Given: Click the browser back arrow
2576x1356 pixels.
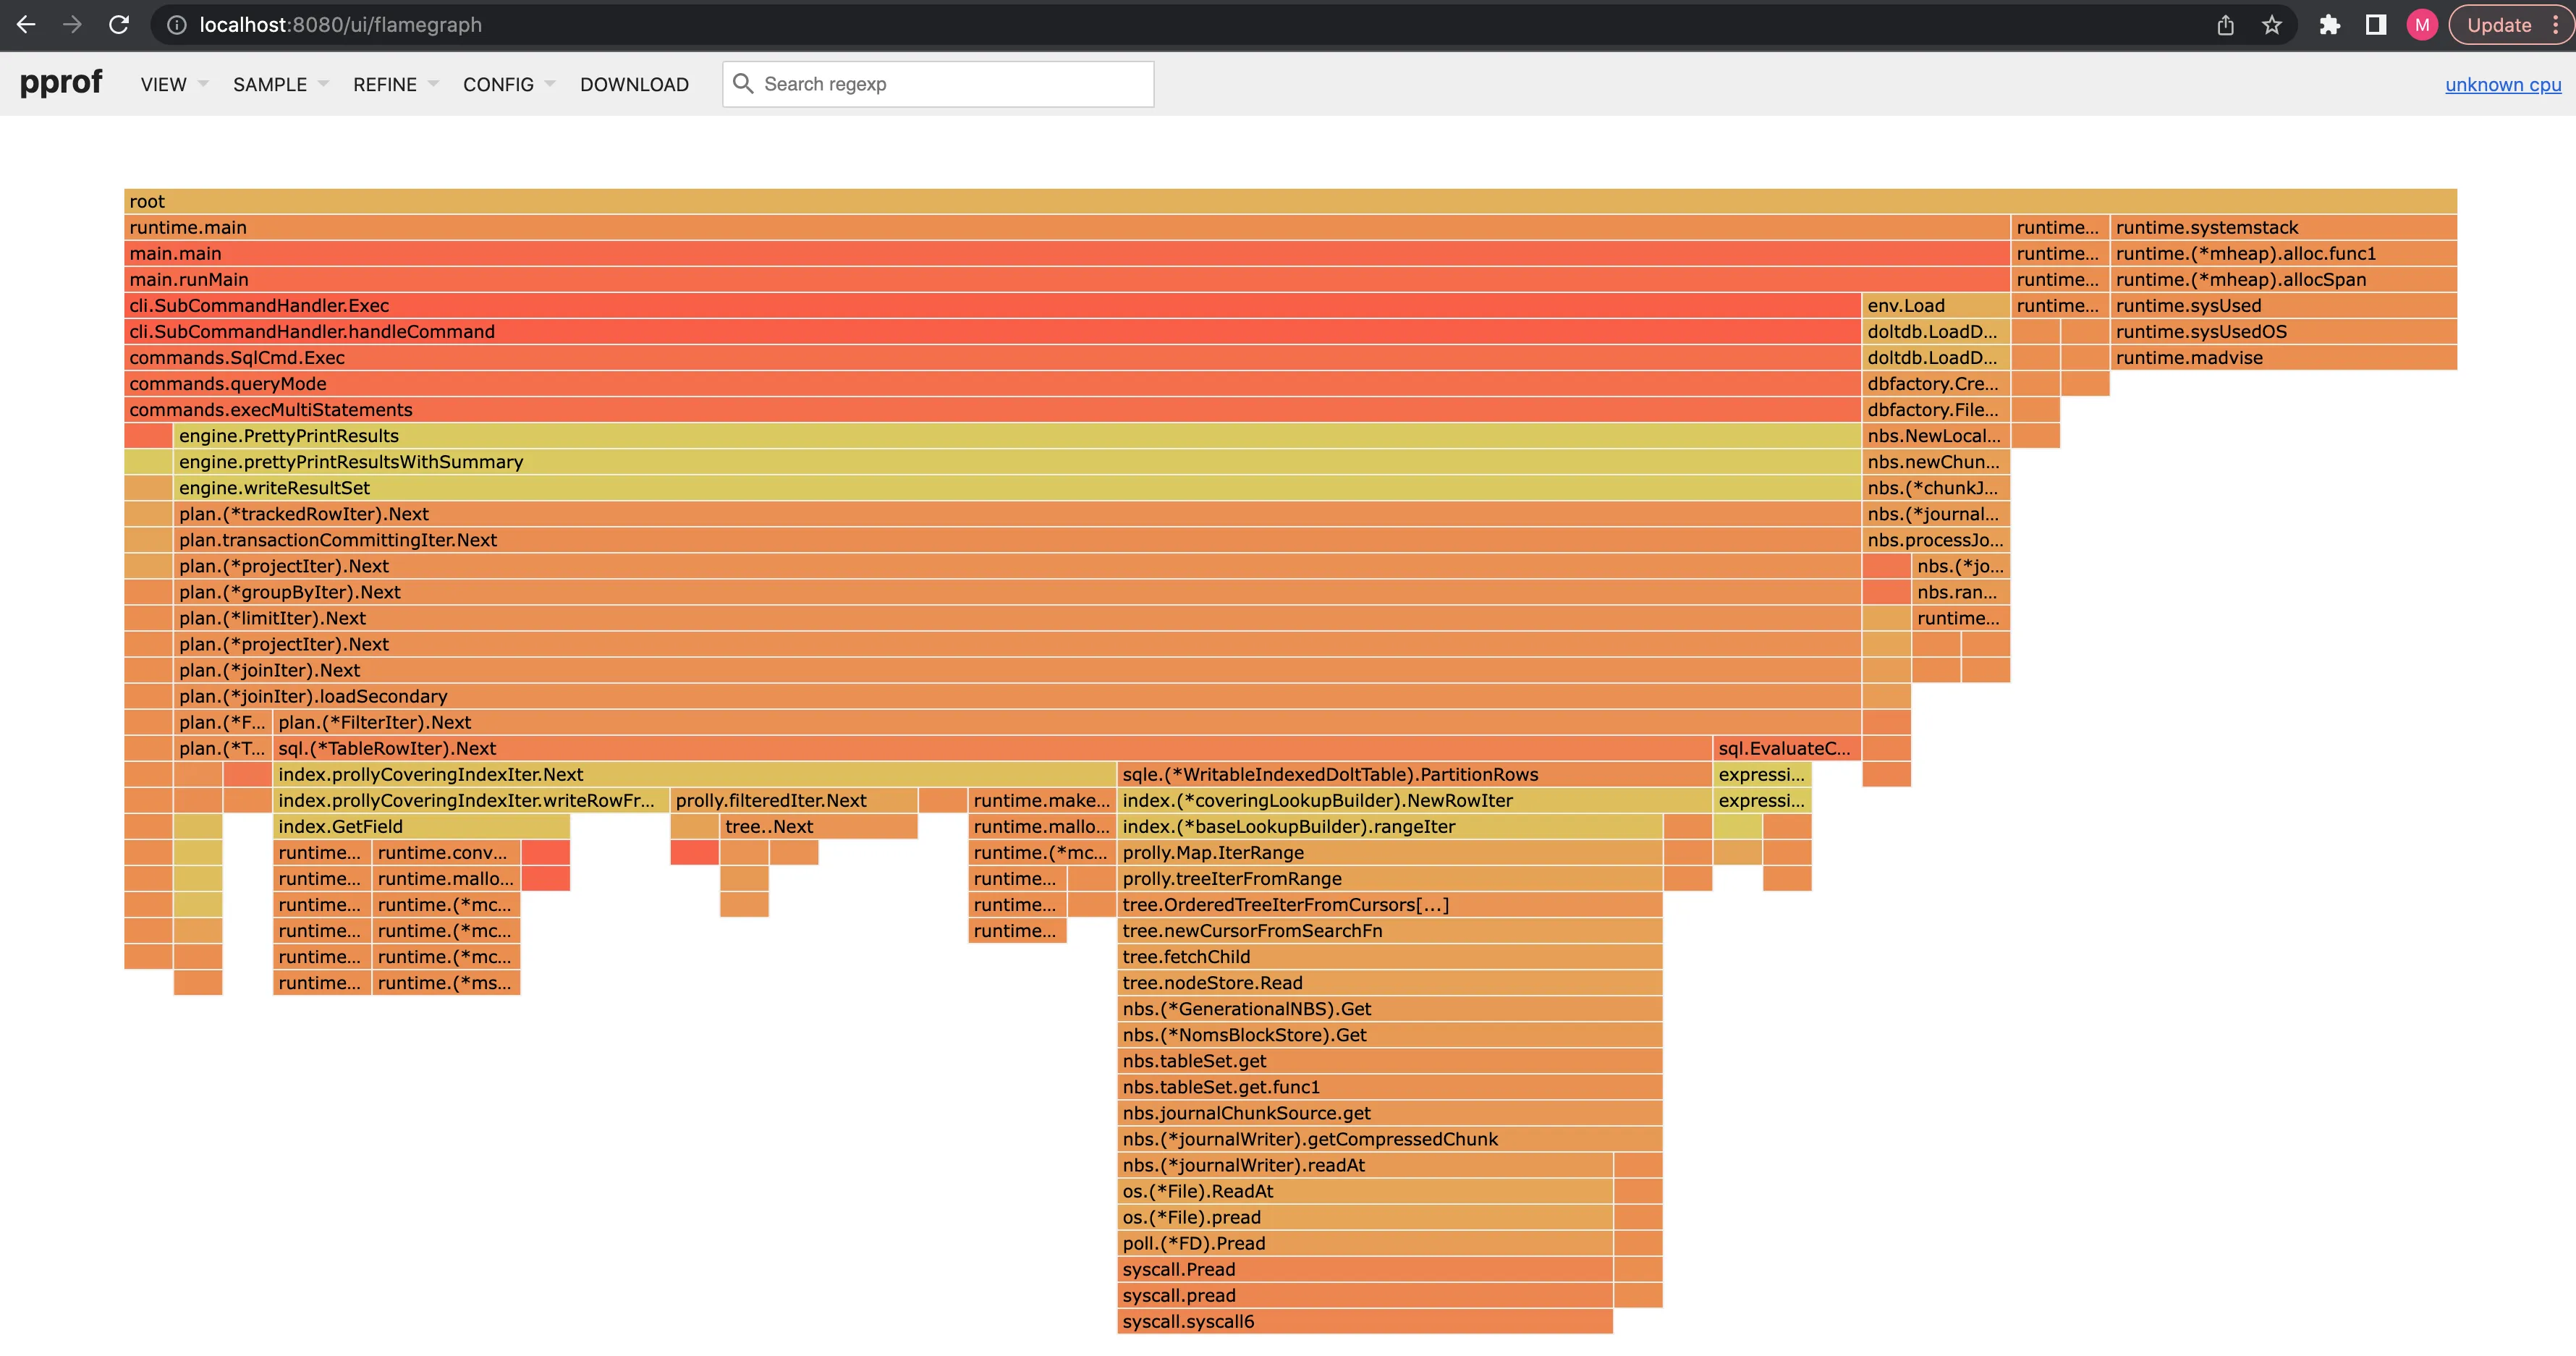Looking at the screenshot, I should click(27, 25).
